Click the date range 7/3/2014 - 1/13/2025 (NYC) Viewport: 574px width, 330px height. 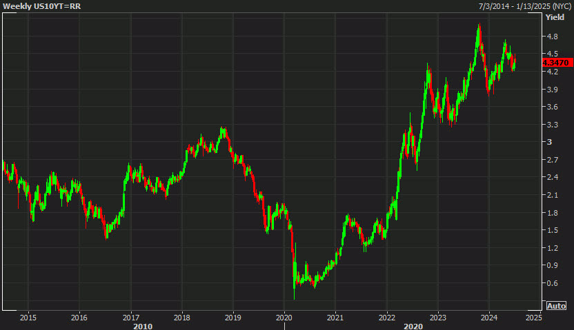[x=525, y=6]
